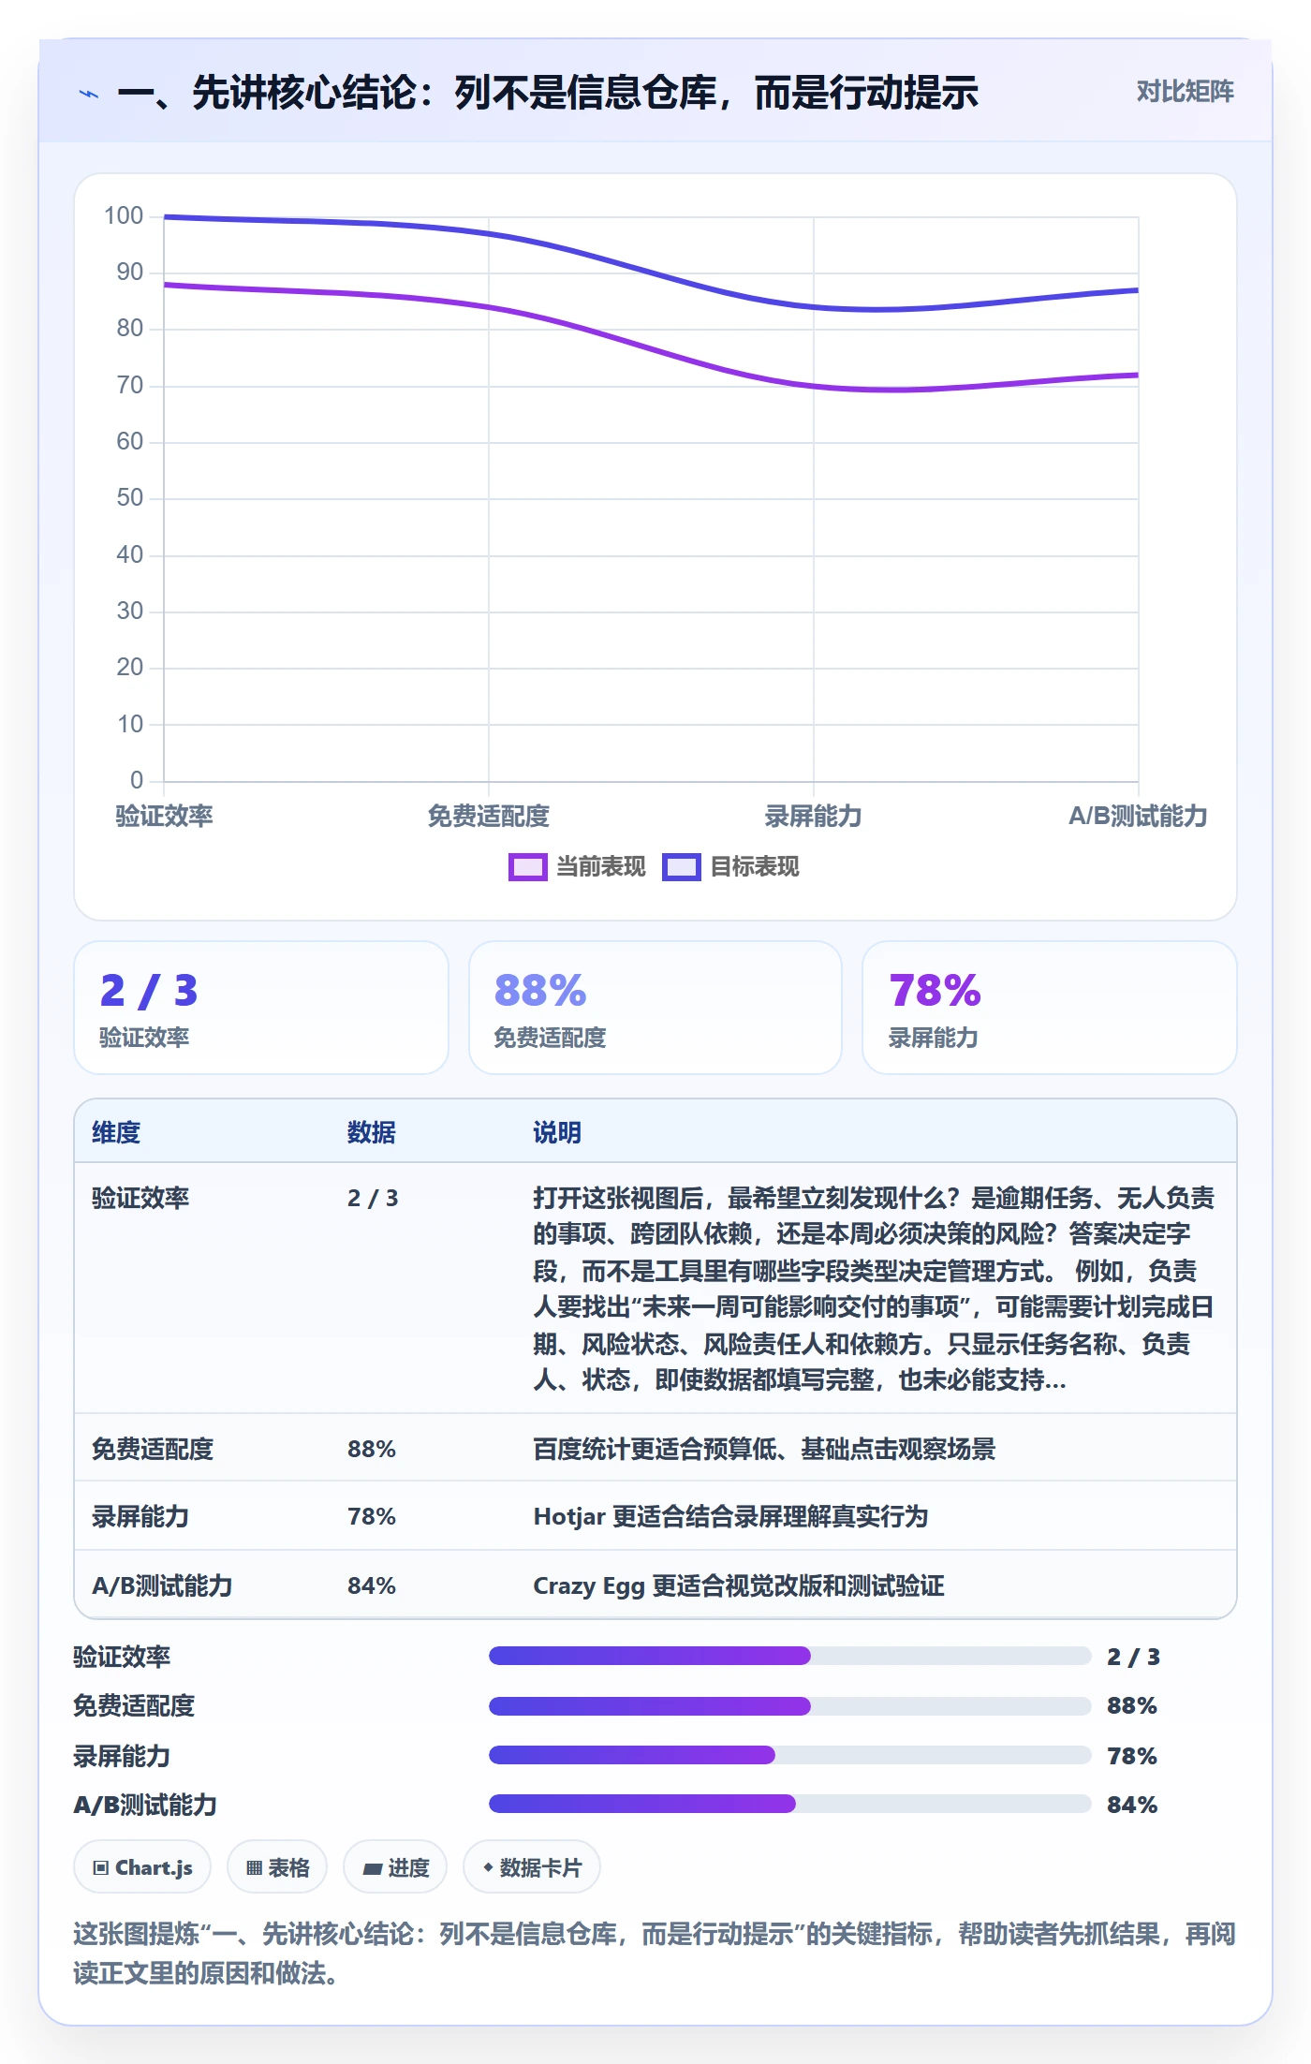Screen dimensions: 1311x2064
Task: Toggle the 当前表现 legend swatch
Action: point(527,867)
